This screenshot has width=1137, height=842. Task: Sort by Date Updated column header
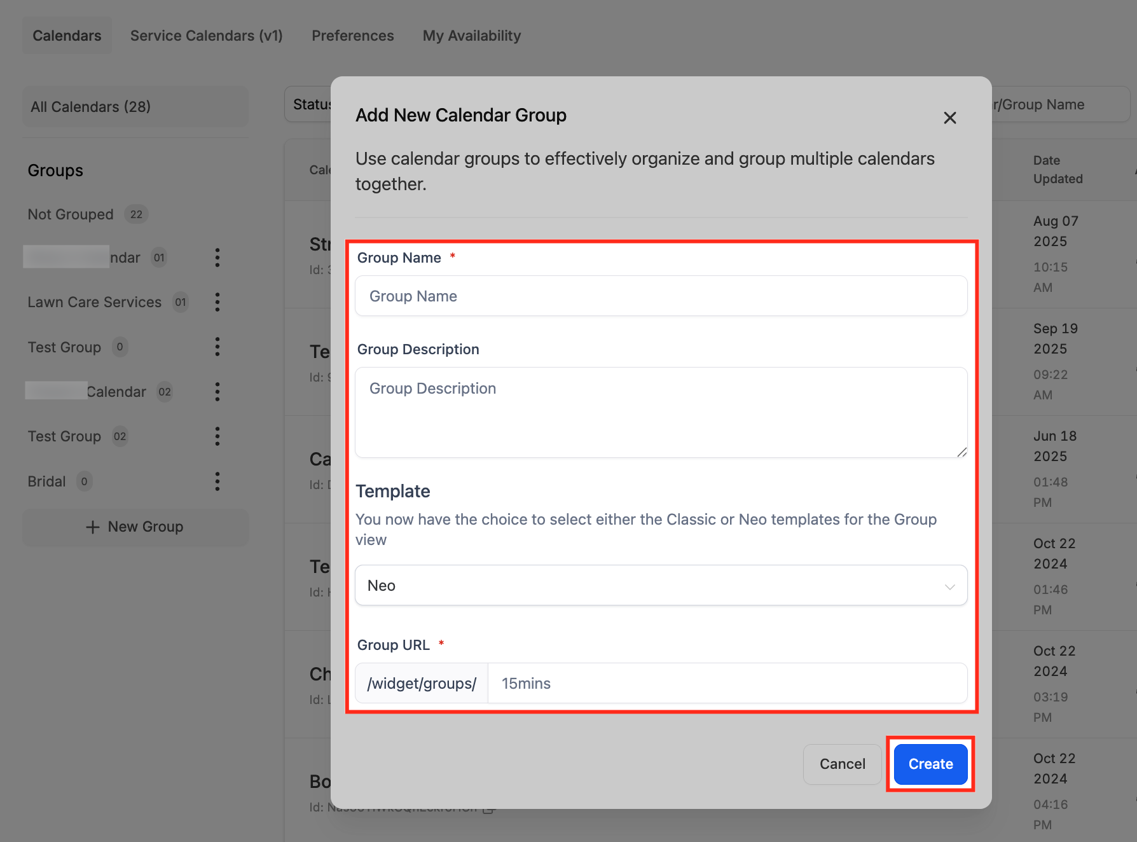click(x=1058, y=169)
